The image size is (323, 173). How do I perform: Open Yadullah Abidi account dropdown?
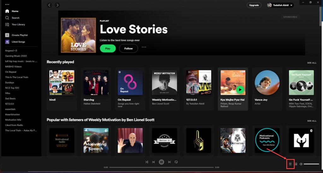point(280,5)
